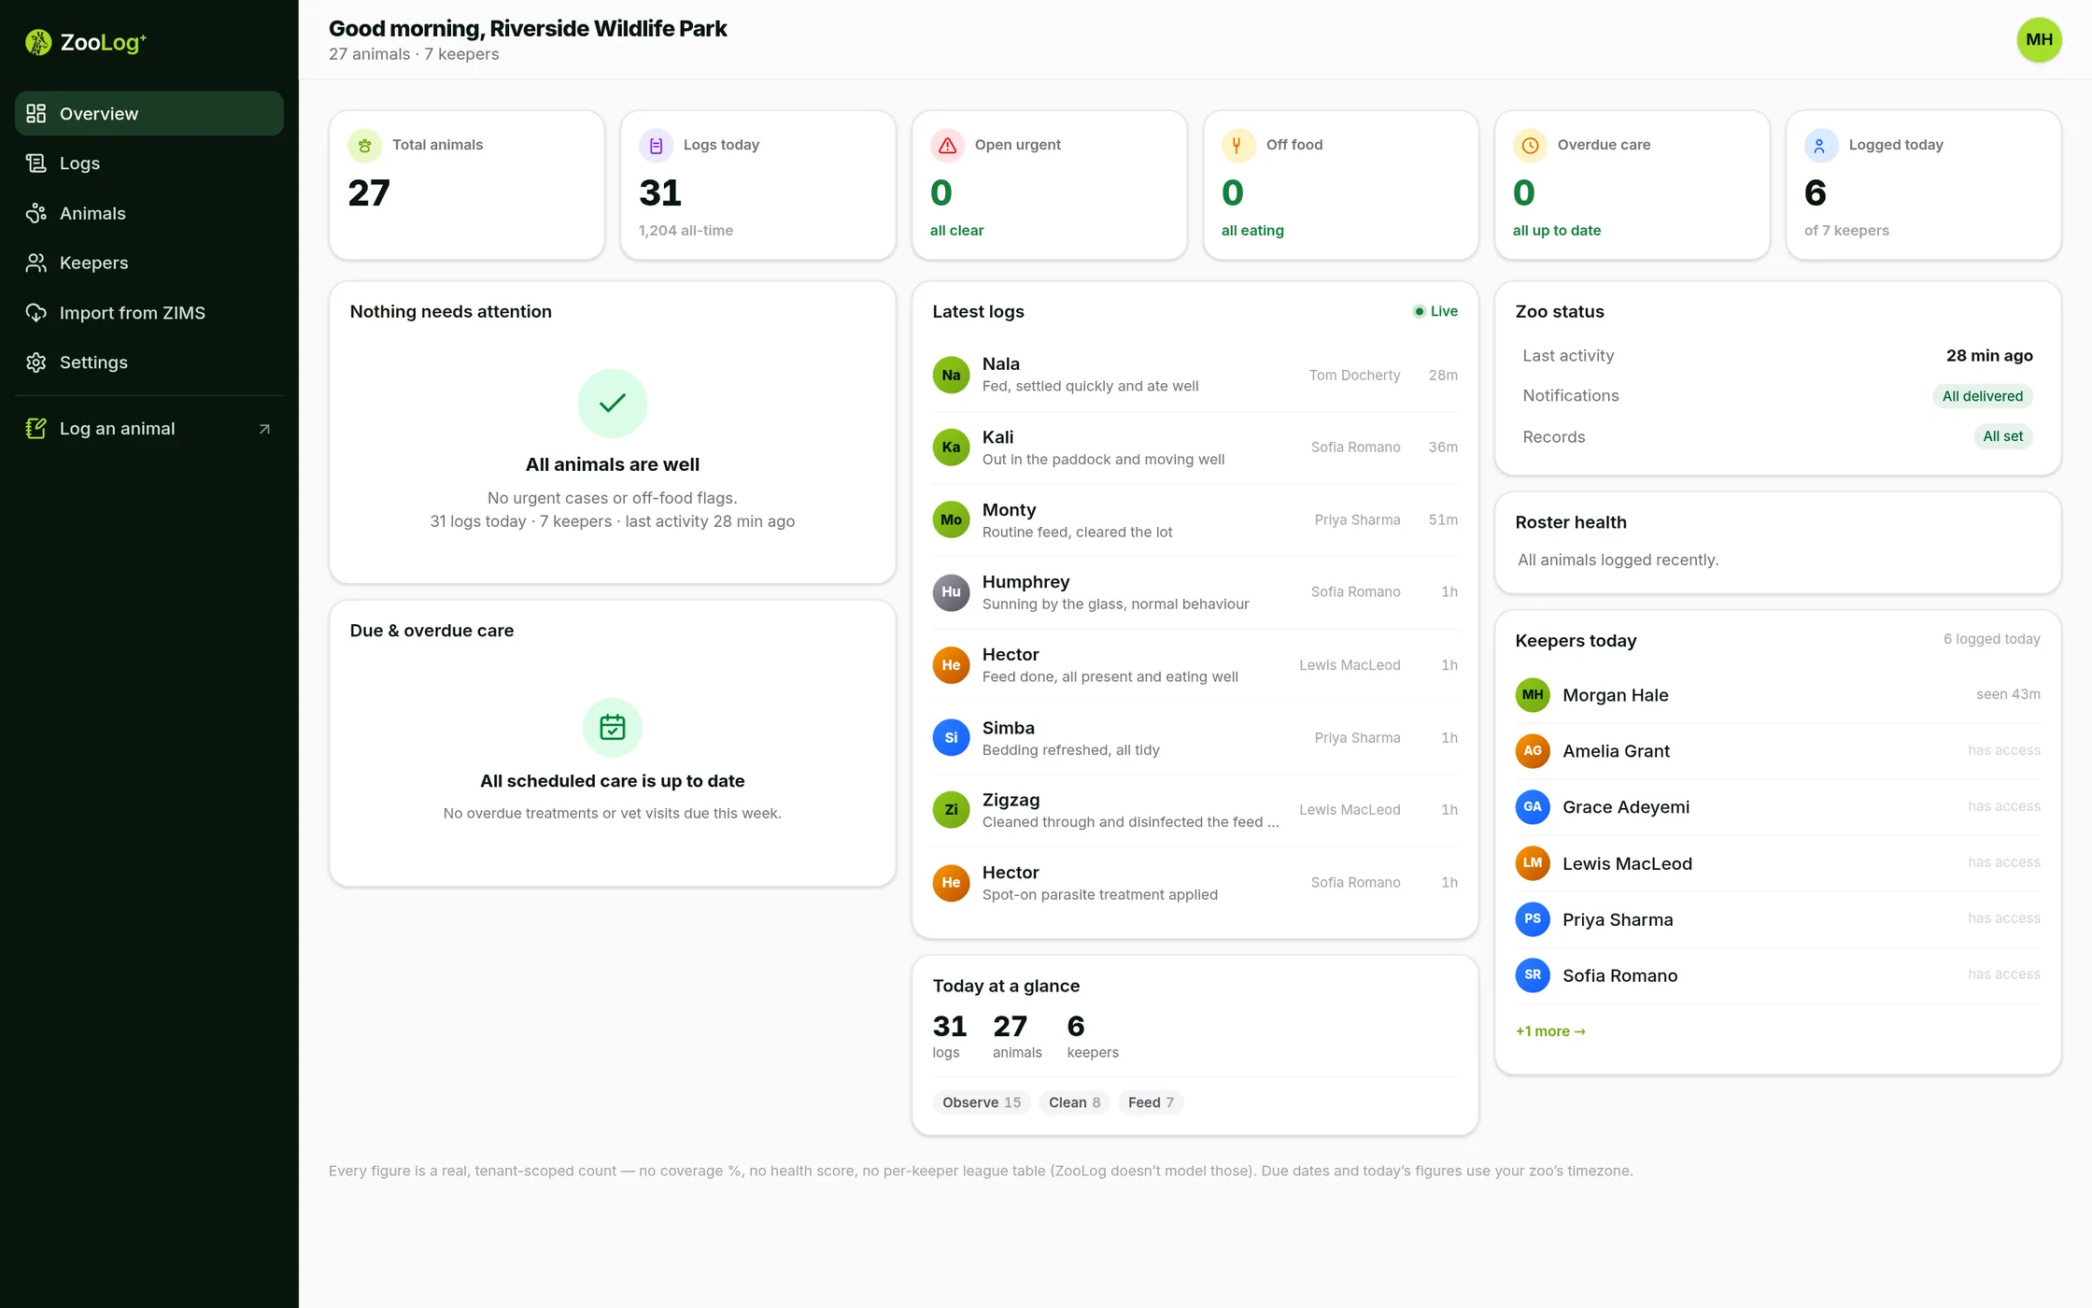The height and width of the screenshot is (1308, 2092).
Task: Click Nala's Na avatar in Latest logs
Action: tap(951, 375)
